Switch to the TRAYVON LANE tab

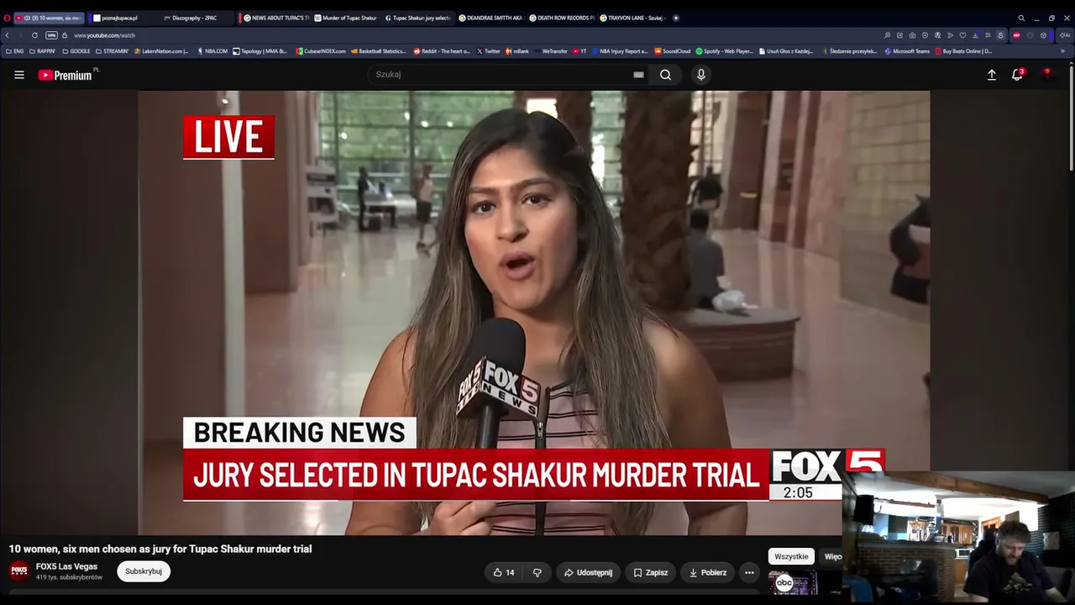(x=633, y=18)
